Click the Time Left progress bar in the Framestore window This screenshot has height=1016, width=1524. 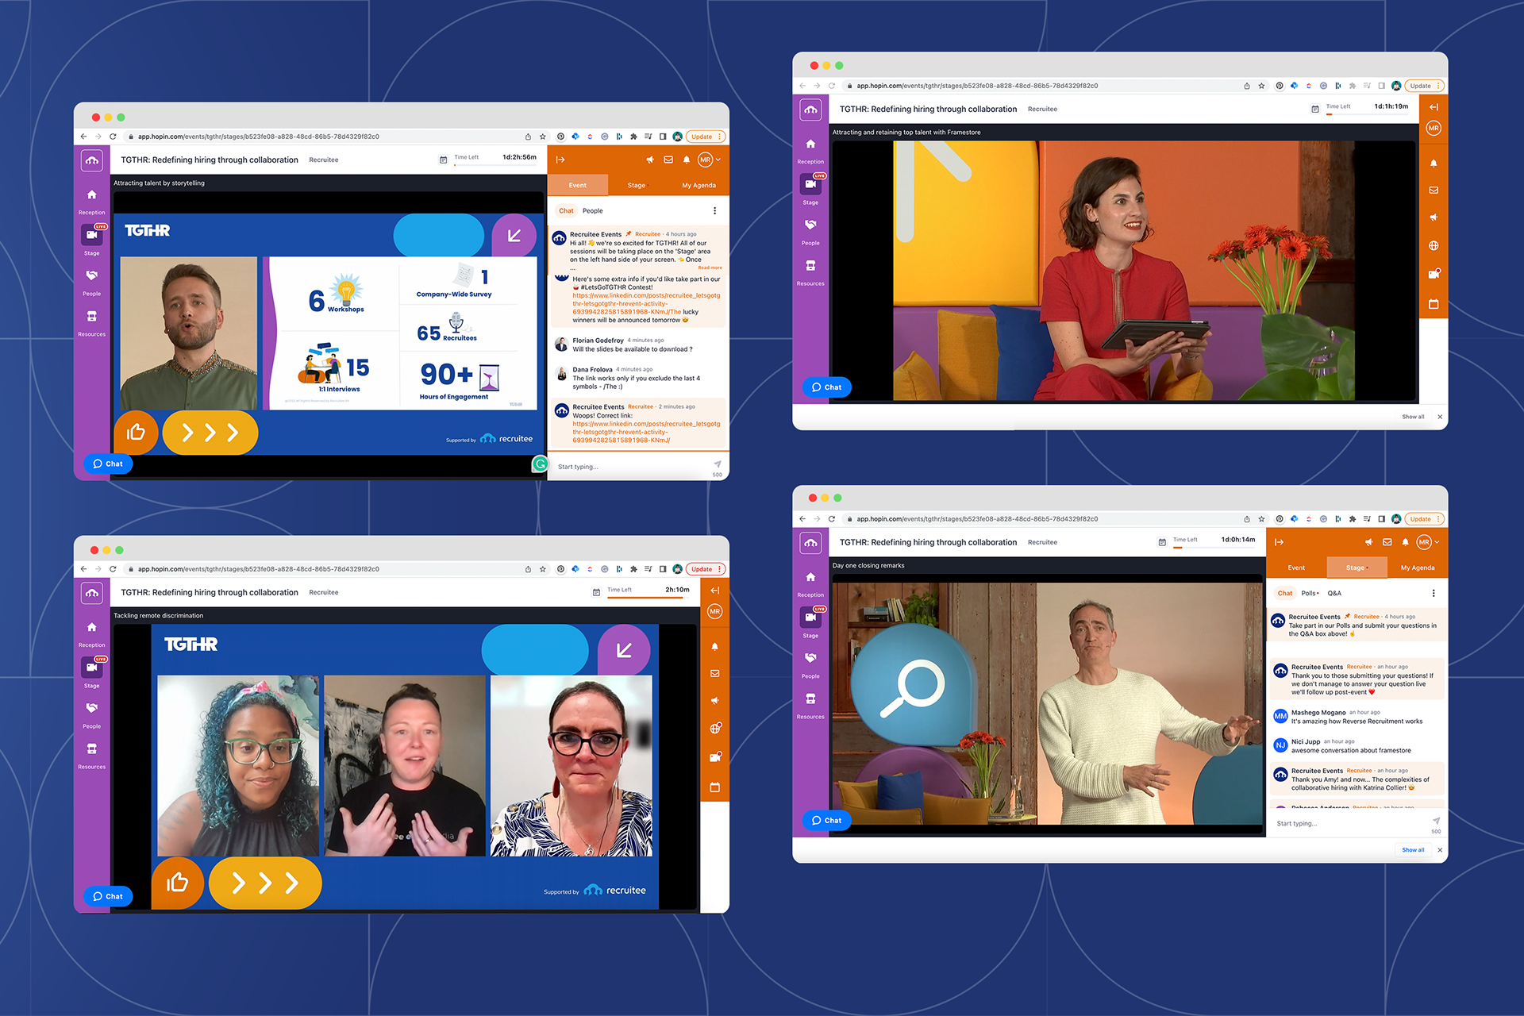coord(1367,114)
